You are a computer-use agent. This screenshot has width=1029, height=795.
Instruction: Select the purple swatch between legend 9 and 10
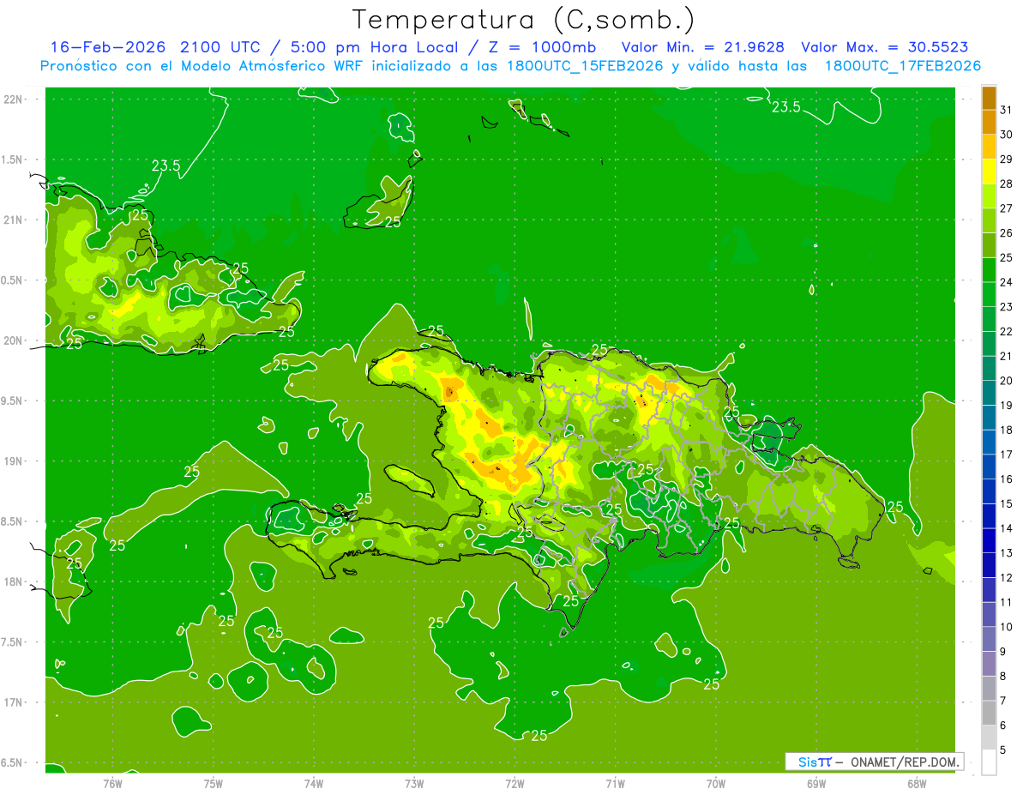pos(989,639)
